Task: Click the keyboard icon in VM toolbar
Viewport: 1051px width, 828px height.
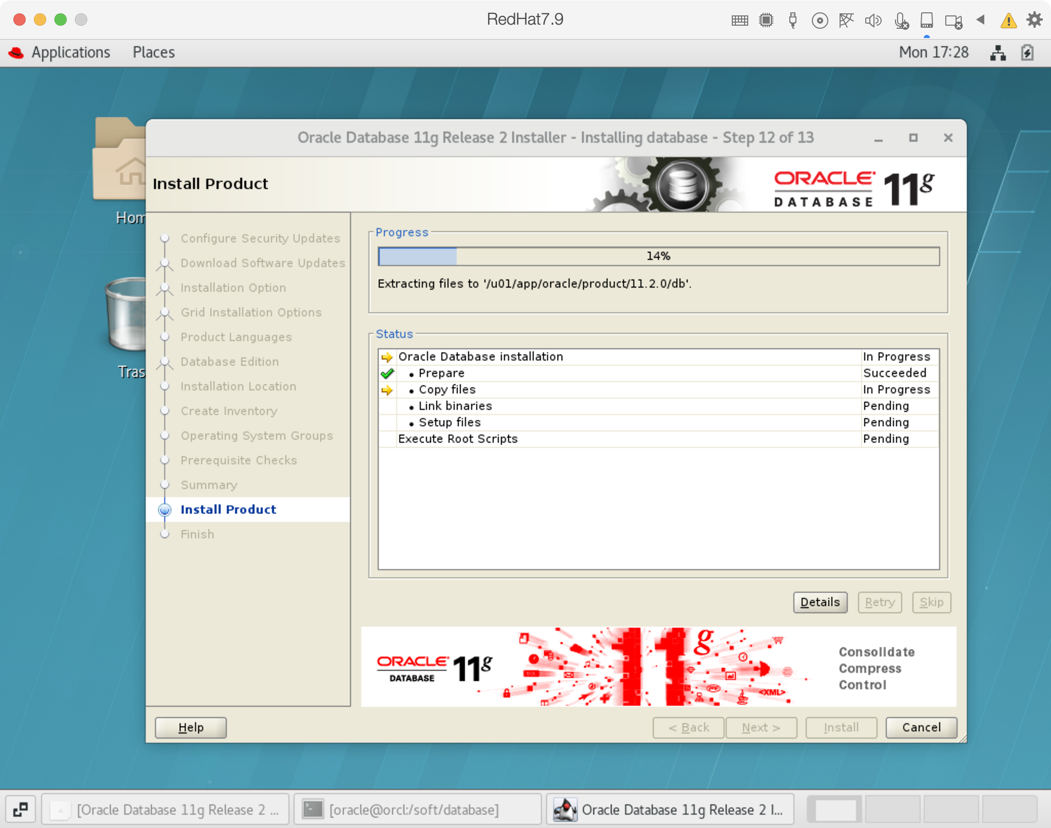Action: (x=739, y=21)
